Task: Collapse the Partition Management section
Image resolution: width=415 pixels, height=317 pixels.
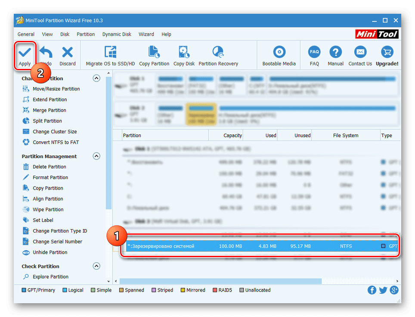Action: pyautogui.click(x=96, y=156)
